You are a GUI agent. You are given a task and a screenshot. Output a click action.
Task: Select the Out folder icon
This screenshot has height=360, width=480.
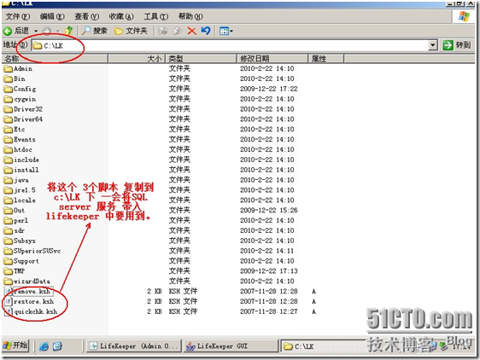tap(8, 211)
